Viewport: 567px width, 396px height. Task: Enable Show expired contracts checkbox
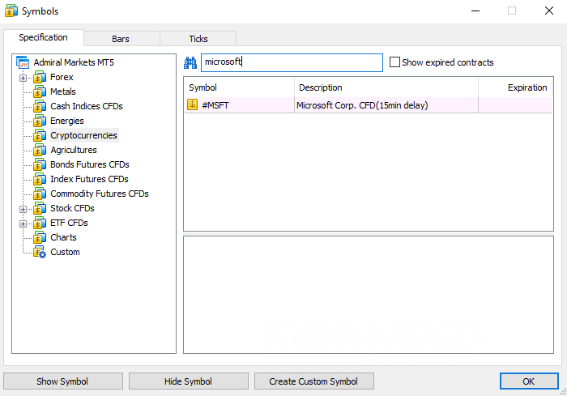pos(394,62)
